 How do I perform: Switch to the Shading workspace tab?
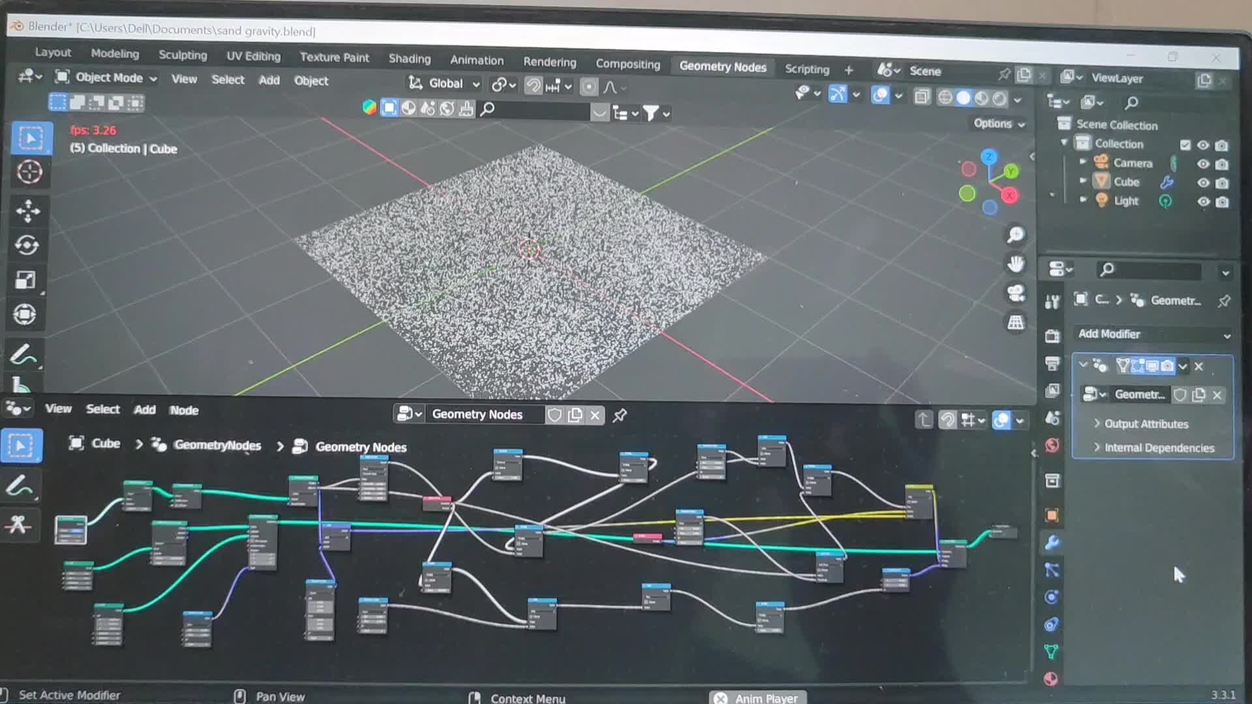point(410,59)
